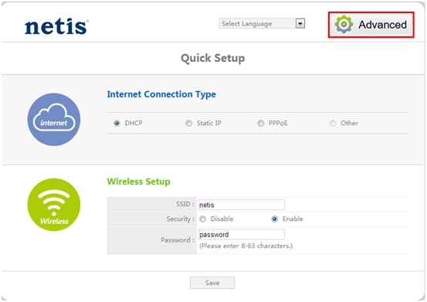Save the quick setup settings
The image size is (427, 302).
[x=212, y=283]
